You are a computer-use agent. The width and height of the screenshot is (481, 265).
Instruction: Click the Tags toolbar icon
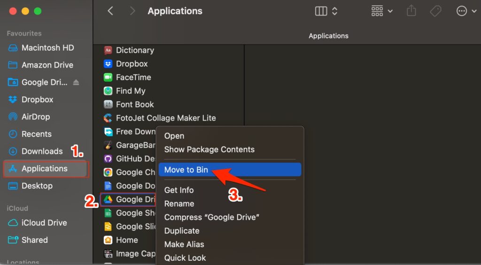coord(435,11)
